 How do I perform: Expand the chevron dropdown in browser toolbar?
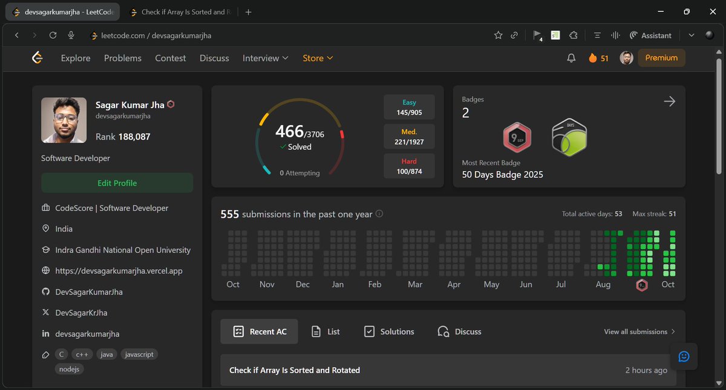(x=692, y=36)
